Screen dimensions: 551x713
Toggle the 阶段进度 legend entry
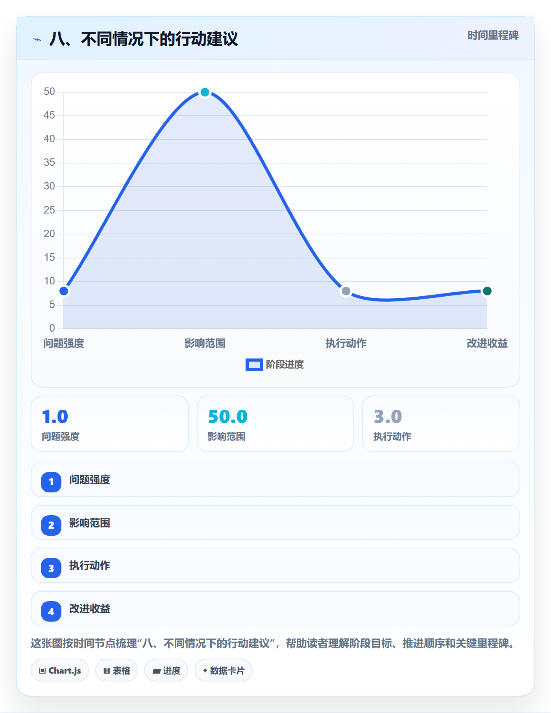(x=275, y=364)
